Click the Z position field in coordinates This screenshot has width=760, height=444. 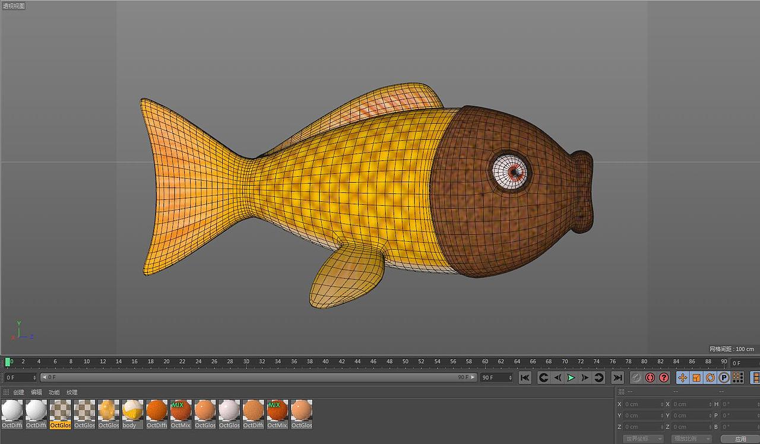[x=643, y=427]
